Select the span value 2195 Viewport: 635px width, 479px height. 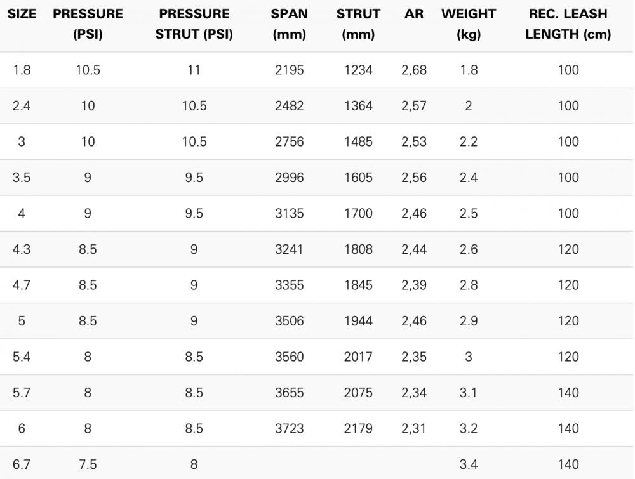[289, 70]
